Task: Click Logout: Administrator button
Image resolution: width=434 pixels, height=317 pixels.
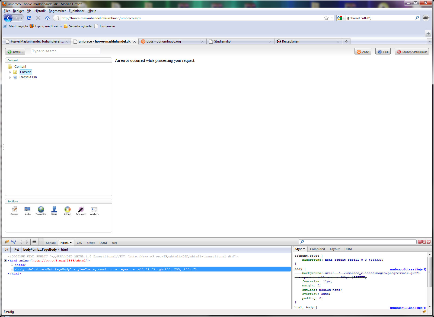Action: 412,51
